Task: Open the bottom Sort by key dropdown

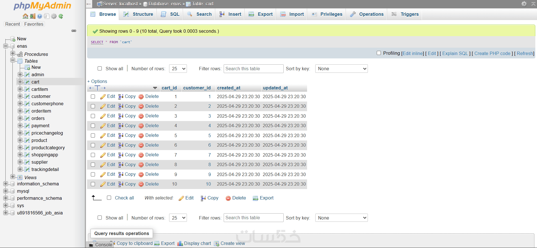Action: tap(341, 218)
